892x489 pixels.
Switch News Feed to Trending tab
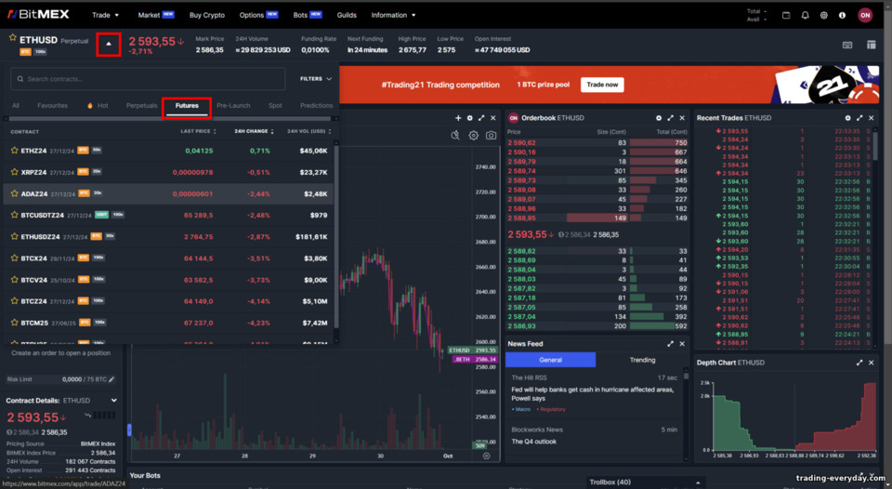(642, 360)
